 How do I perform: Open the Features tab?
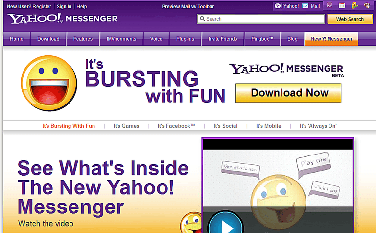coord(83,39)
